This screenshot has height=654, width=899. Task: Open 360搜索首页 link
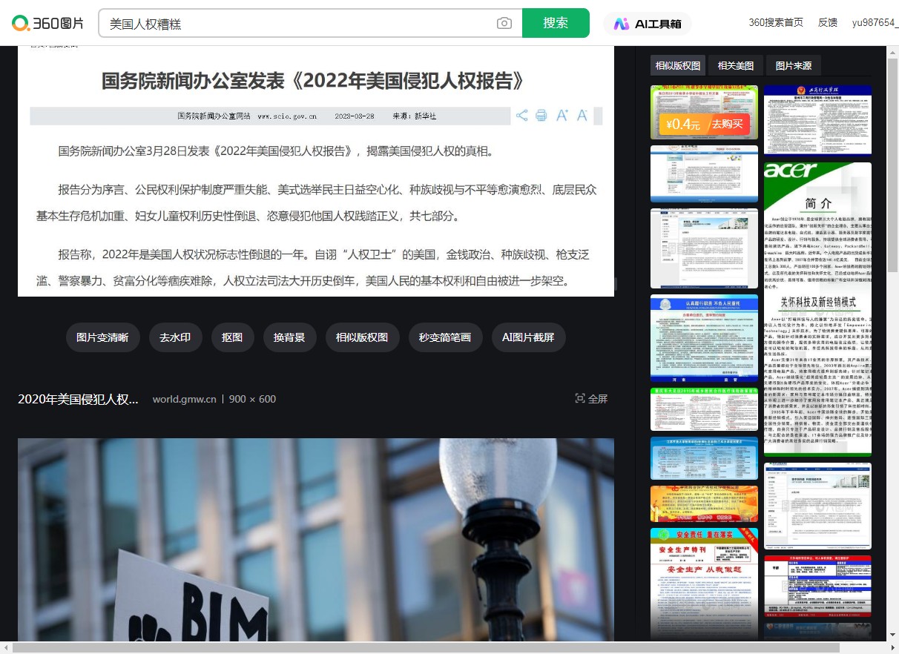[776, 22]
